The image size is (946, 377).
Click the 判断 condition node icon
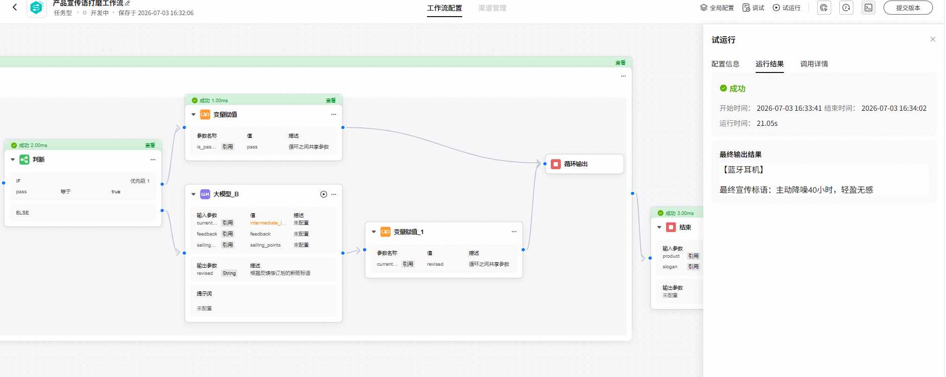pyautogui.click(x=25, y=160)
